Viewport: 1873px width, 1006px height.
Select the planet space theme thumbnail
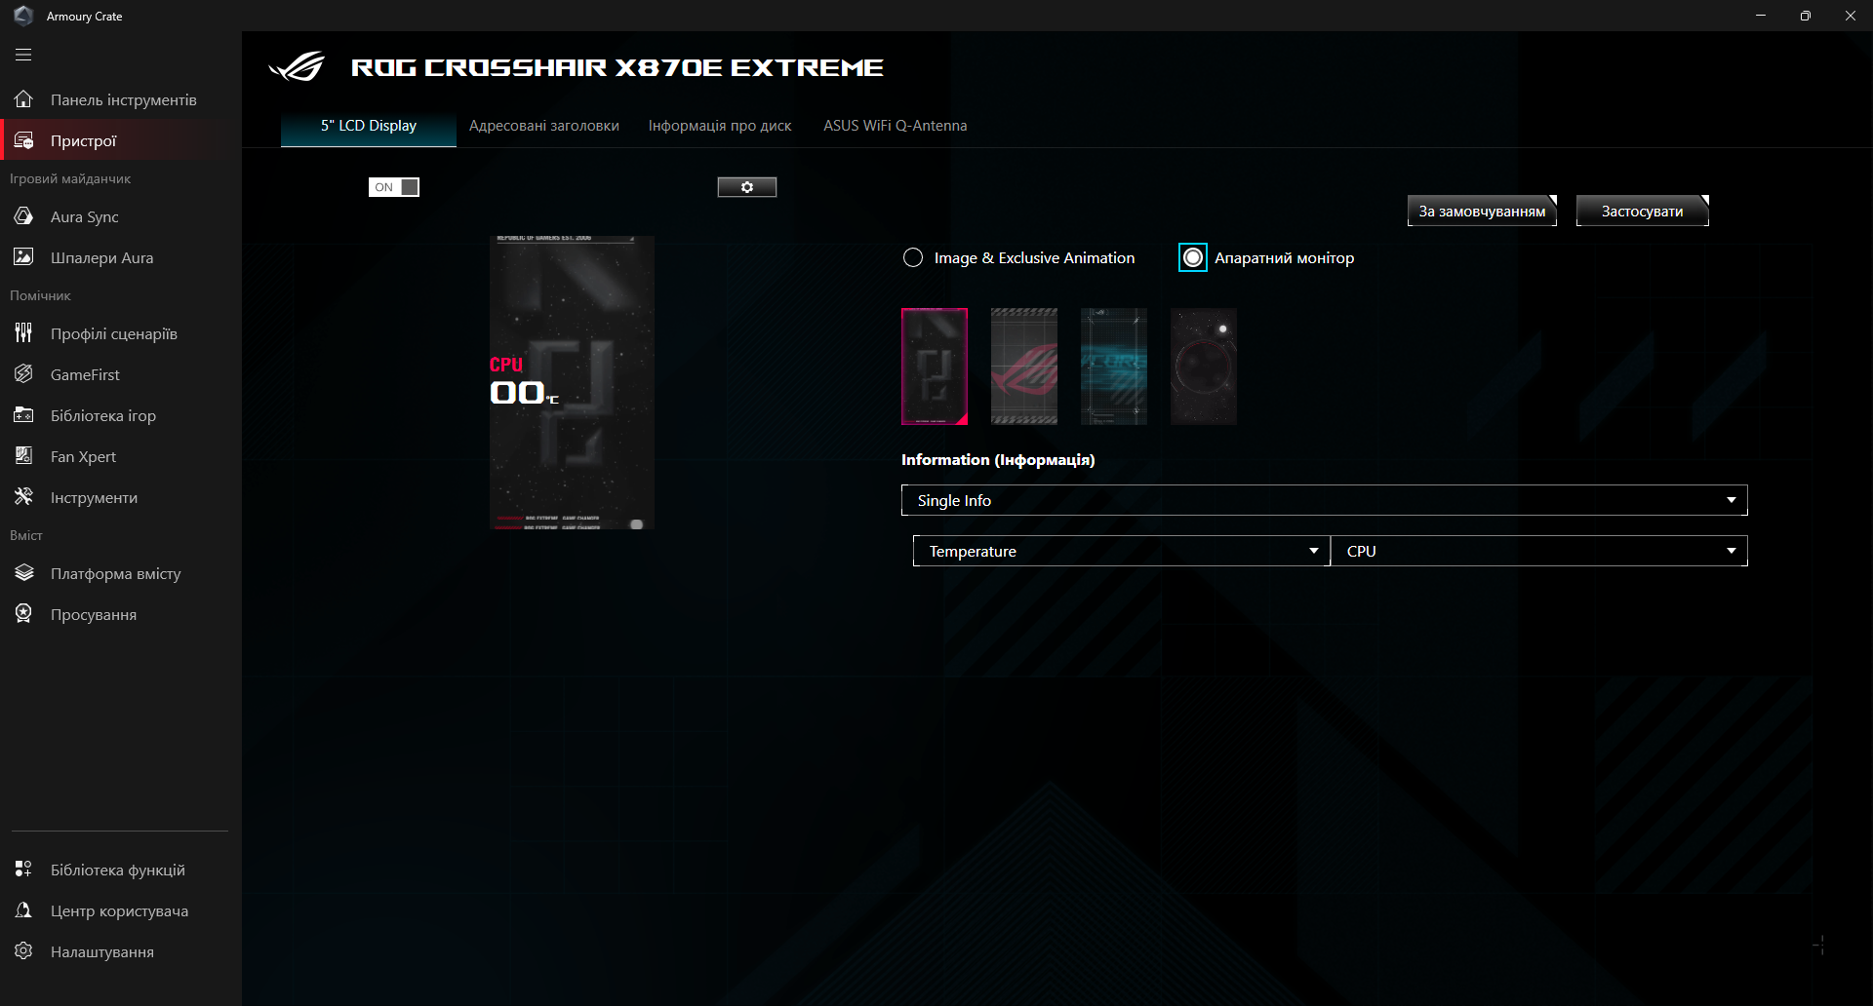(1204, 367)
